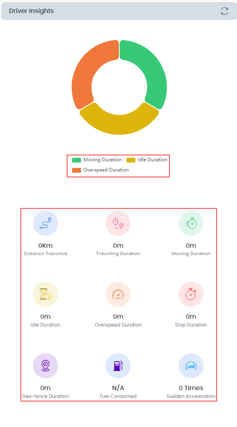Click the Sudden Acceleration label
Screen dimensions: 237x427
(191, 396)
